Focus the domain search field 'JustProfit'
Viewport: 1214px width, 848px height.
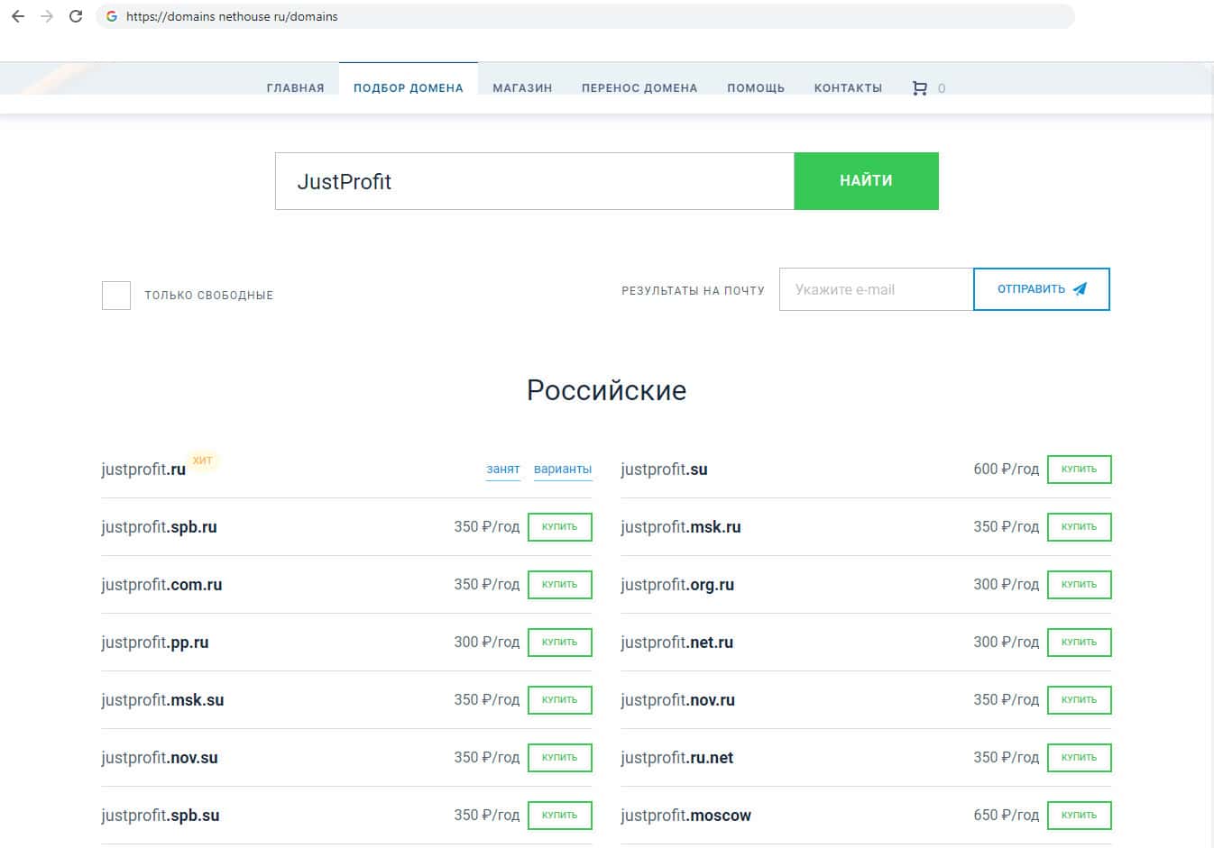534,181
